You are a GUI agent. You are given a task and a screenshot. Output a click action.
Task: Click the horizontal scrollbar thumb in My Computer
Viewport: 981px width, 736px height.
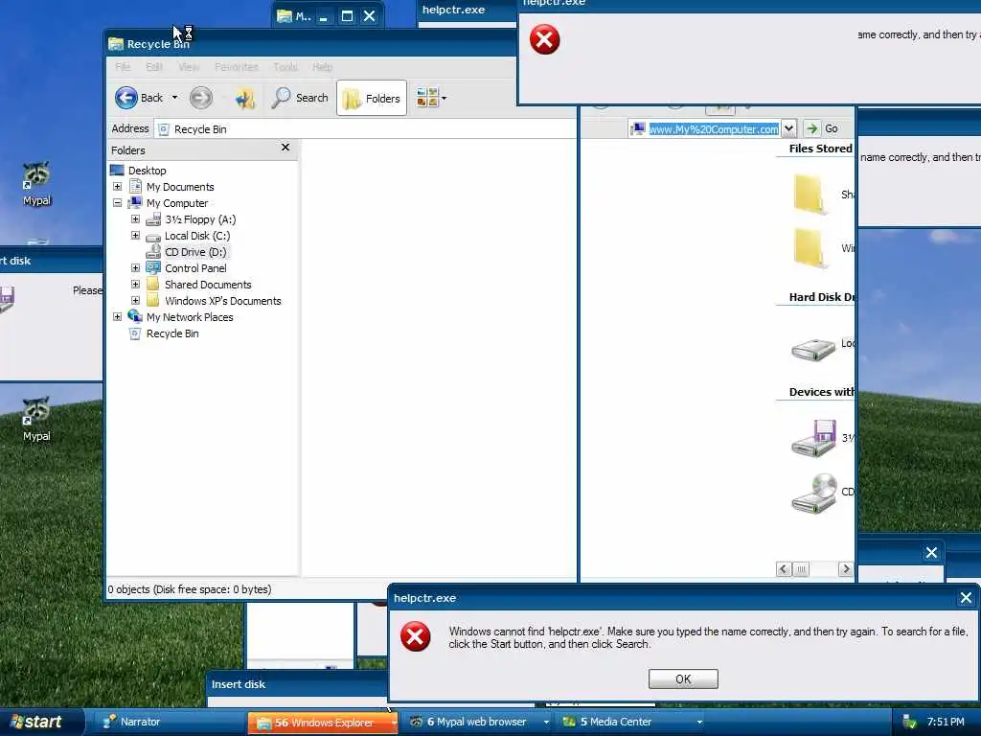point(801,569)
